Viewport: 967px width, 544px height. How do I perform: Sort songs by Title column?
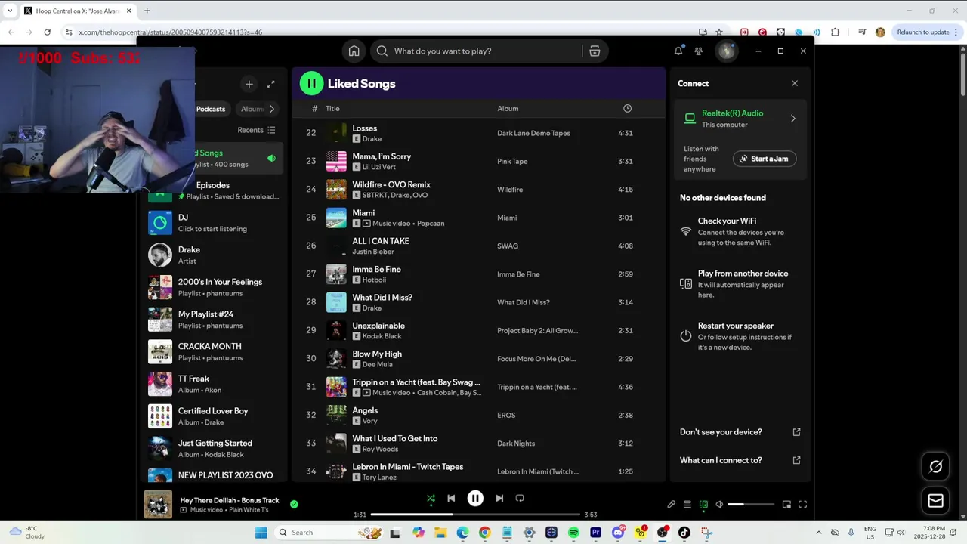coord(332,109)
